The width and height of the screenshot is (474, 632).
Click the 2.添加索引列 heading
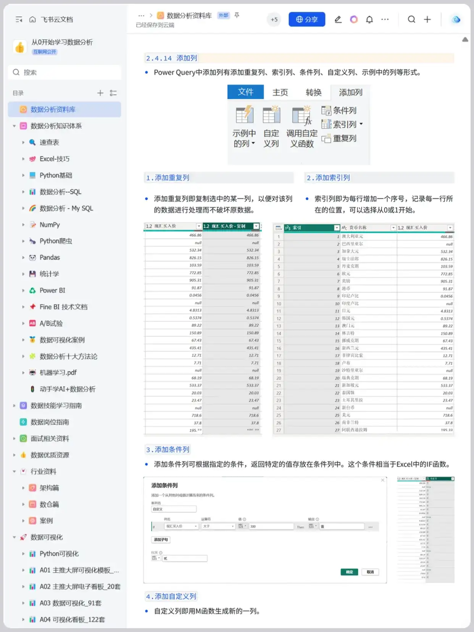(x=328, y=177)
